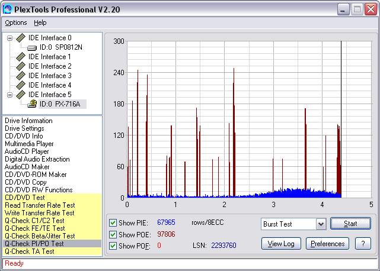Click the IDE Interface 2 chip icon
Screen dimensions: 380x271
[21, 66]
